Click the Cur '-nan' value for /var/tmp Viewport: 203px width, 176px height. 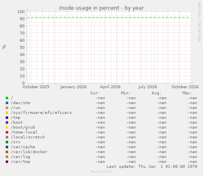(x=100, y=162)
